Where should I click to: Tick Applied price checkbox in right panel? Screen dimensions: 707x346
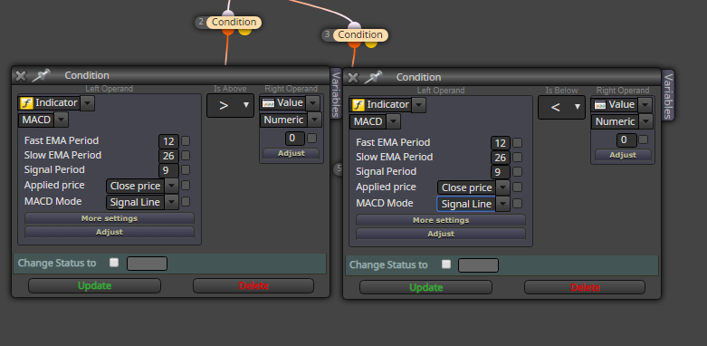tap(517, 187)
